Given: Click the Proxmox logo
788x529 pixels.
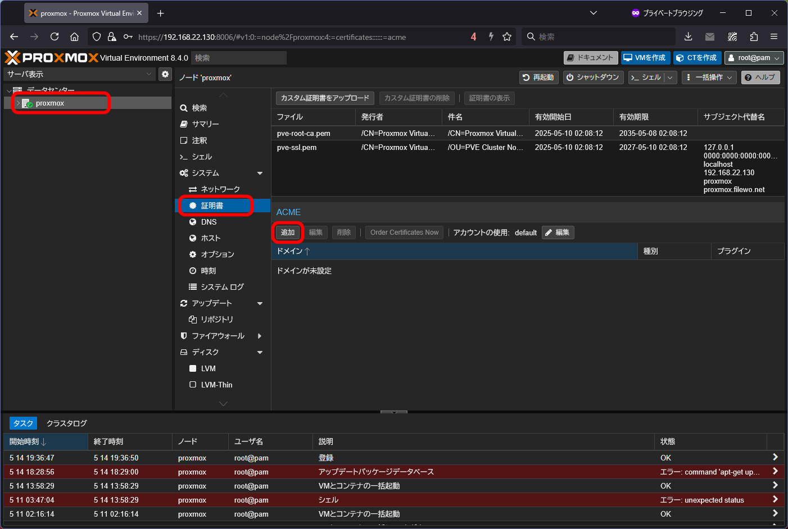Looking at the screenshot, I should [51, 57].
